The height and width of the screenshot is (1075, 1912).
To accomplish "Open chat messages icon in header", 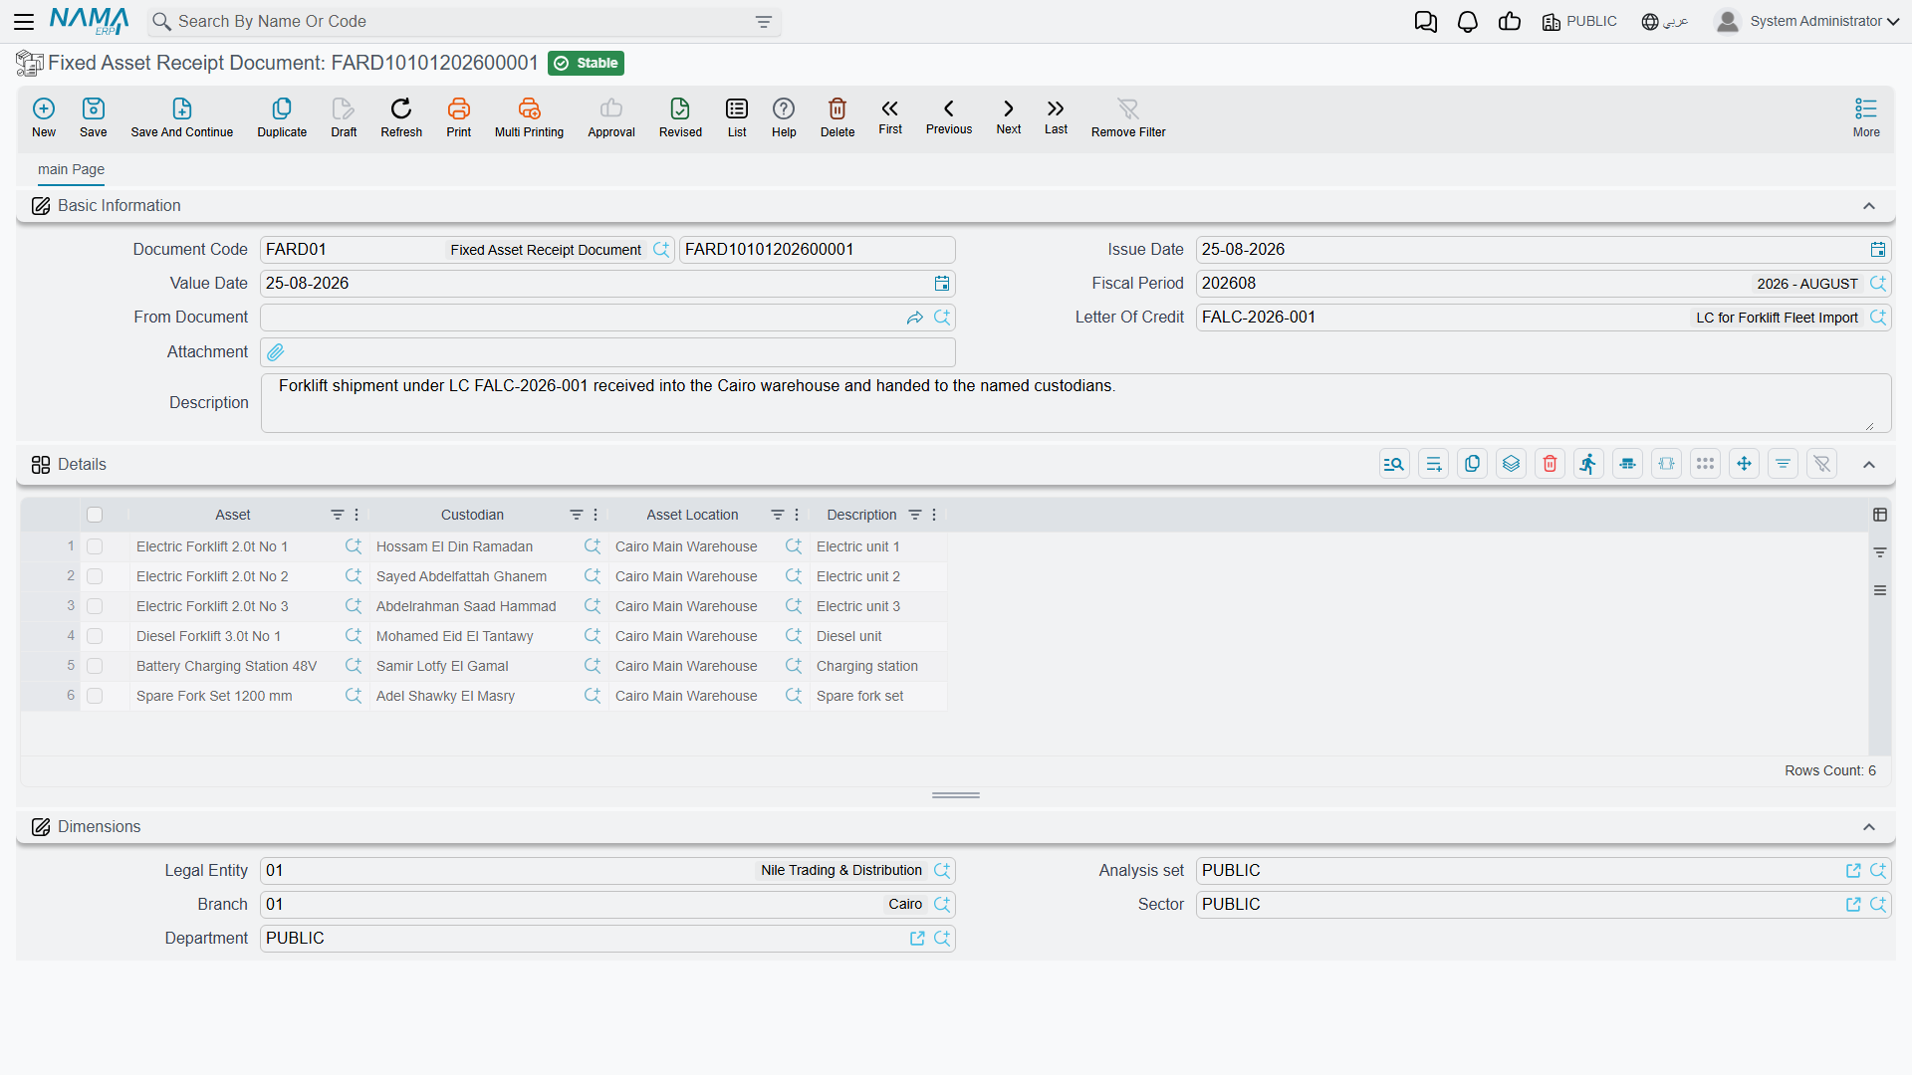I will tap(1426, 22).
